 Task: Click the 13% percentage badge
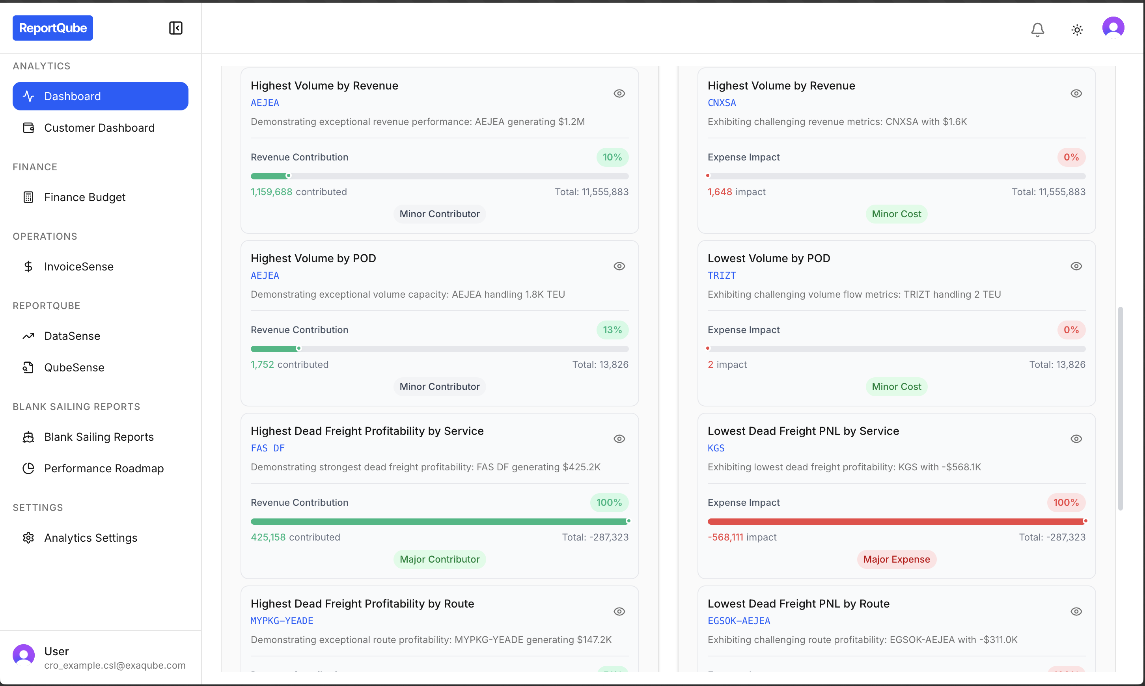(612, 330)
